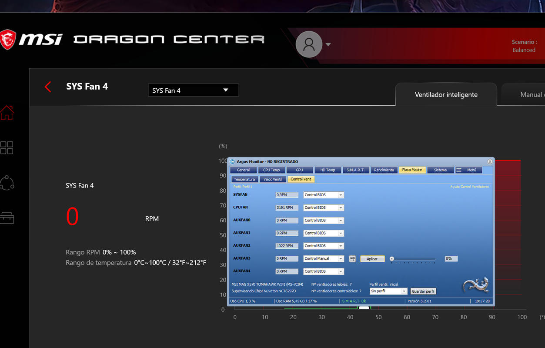Click the S.M.A.R.T. Ok status entry
Screen dimensions: 545x348
pyautogui.click(x=354, y=301)
